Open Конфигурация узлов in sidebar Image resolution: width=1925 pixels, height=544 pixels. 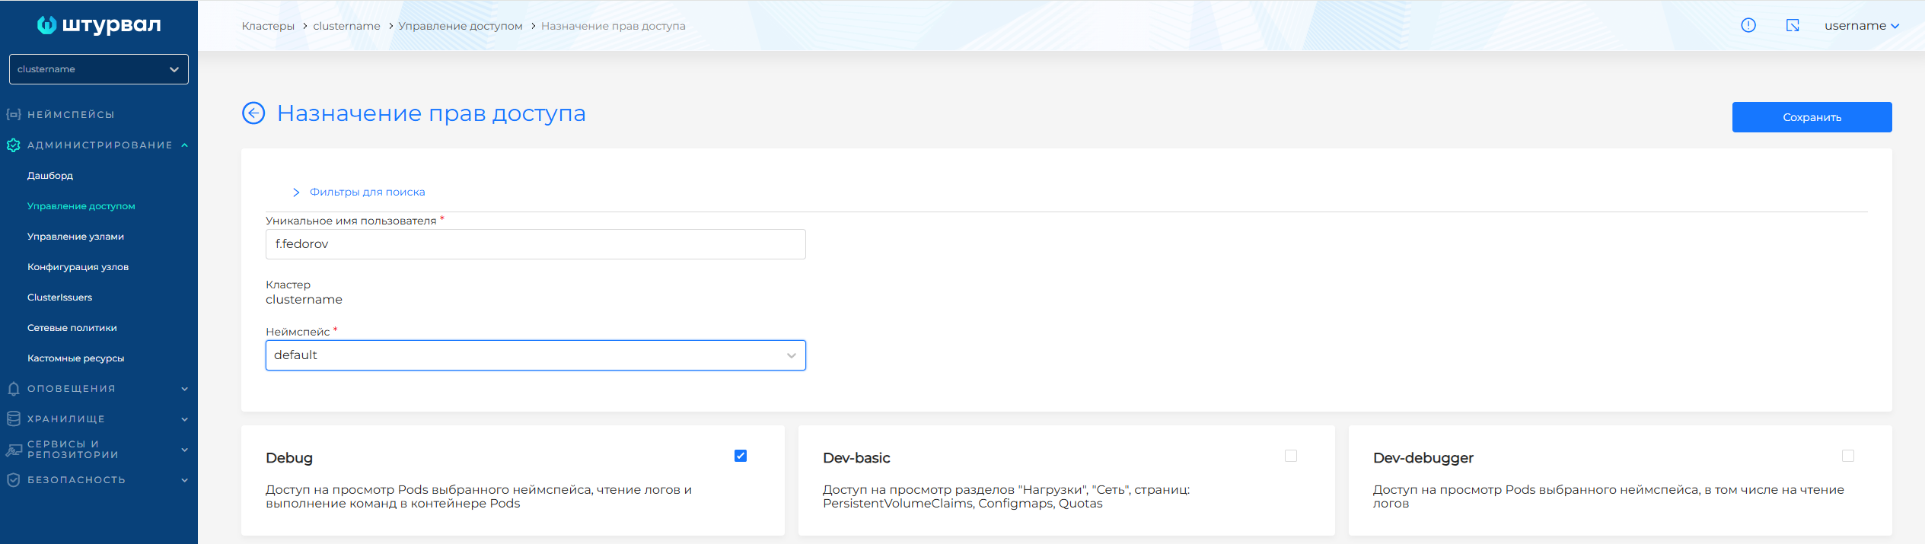[78, 267]
